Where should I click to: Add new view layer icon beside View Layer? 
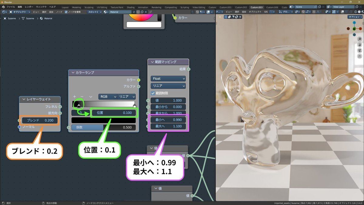click(x=357, y=7)
